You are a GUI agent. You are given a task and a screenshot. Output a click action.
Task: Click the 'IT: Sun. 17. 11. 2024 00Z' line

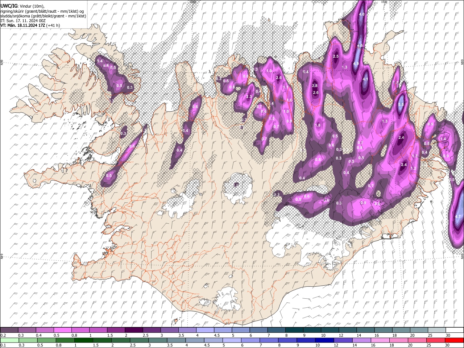coord(23,21)
